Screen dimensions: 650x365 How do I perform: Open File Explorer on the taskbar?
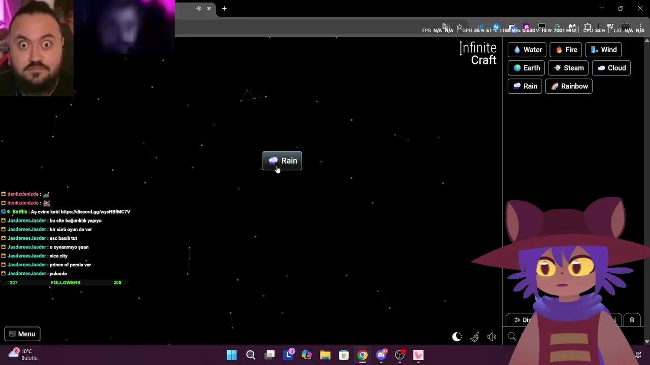click(x=326, y=355)
